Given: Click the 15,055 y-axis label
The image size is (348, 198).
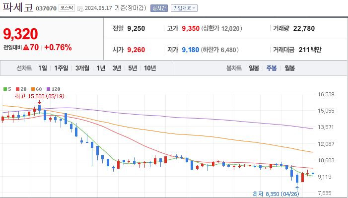Looking at the screenshot, I should pos(326,111).
